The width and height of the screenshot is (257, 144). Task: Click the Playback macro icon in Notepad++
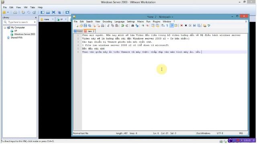coord(190,26)
